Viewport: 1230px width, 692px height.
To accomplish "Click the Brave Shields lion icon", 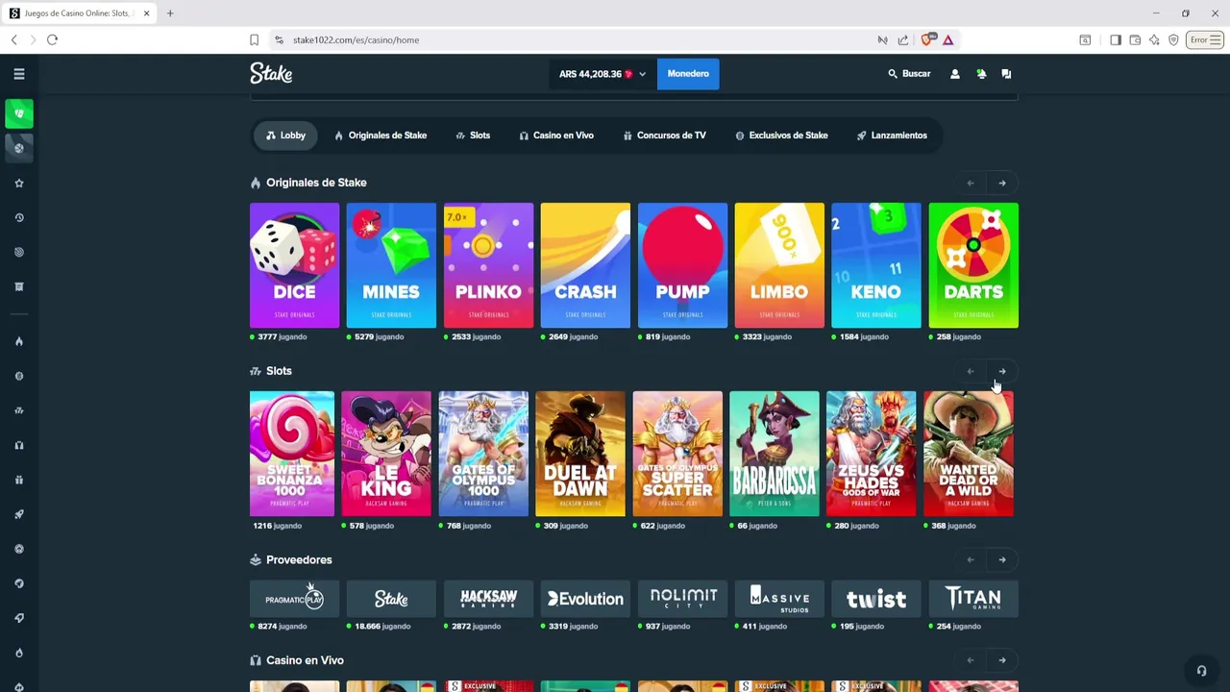I will pos(926,39).
